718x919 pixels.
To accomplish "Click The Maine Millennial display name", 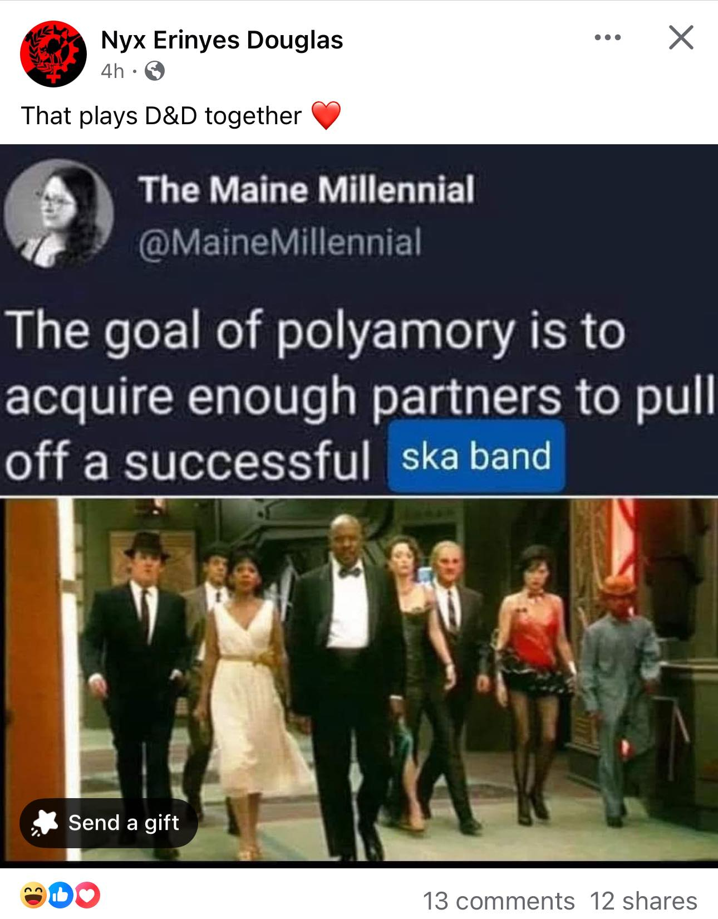I will pyautogui.click(x=307, y=189).
